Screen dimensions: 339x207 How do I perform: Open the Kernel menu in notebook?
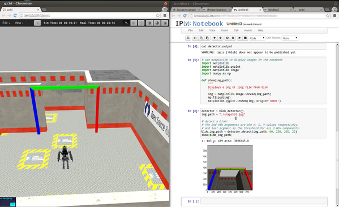(x=248, y=30)
